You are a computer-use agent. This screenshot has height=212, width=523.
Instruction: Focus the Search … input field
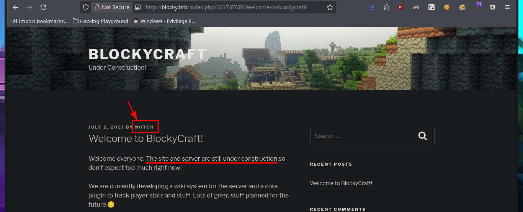[362, 136]
